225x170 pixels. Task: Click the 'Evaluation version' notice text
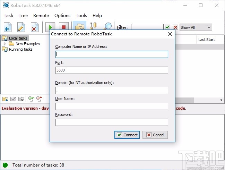pos(25,108)
